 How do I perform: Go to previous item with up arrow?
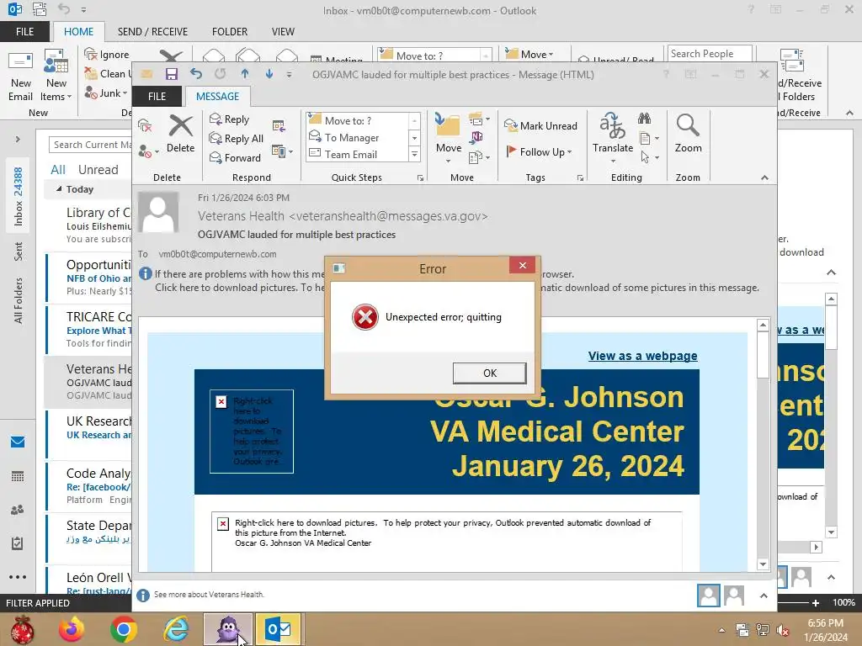(245, 74)
